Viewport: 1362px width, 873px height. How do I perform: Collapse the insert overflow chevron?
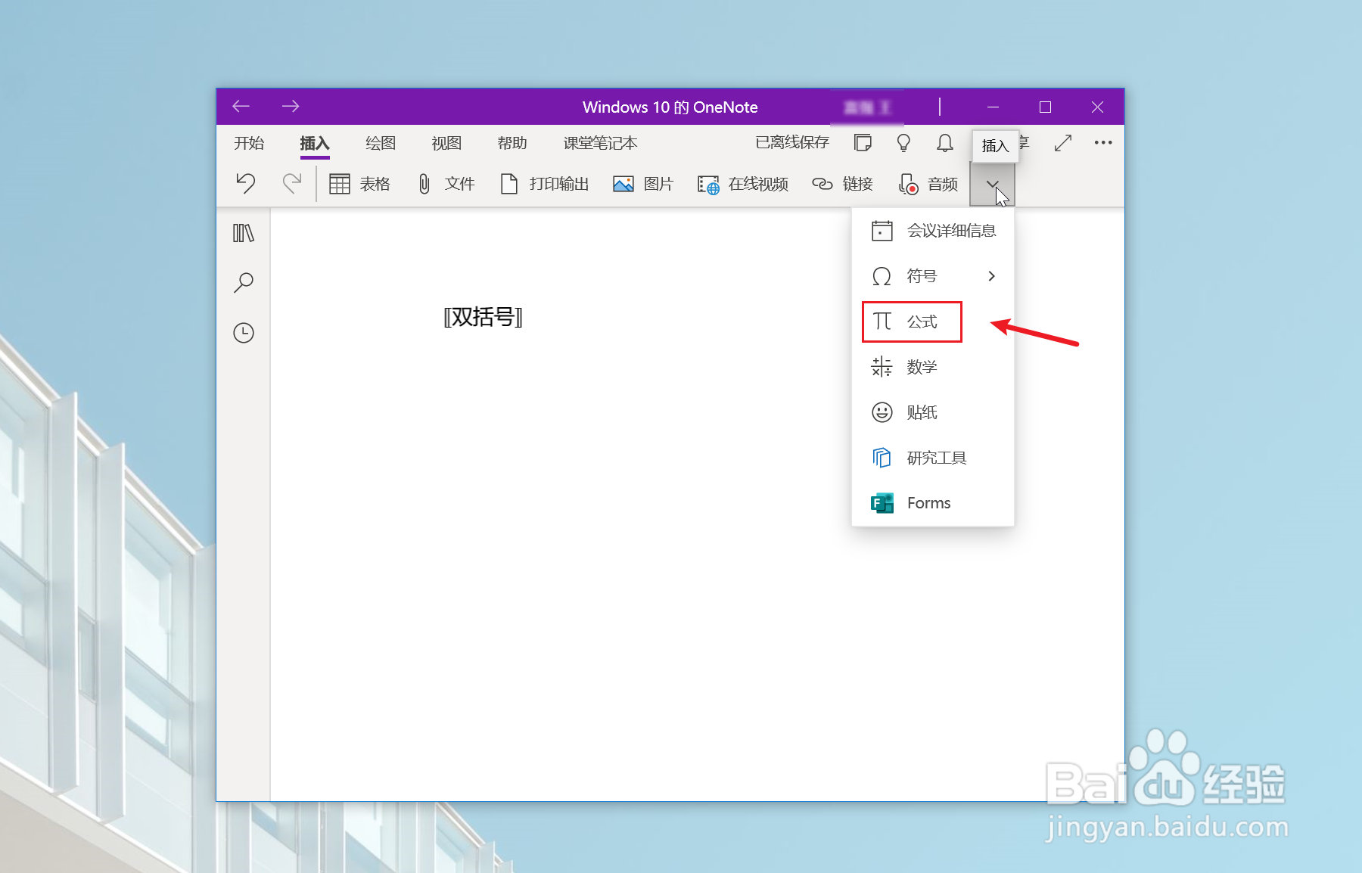pos(992,184)
